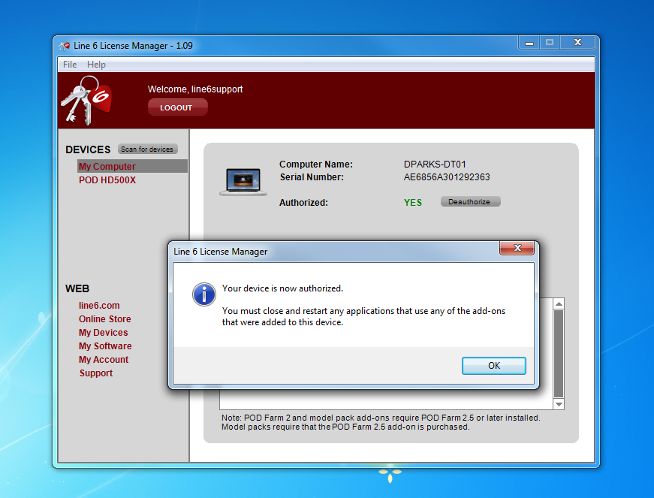The height and width of the screenshot is (498, 654).
Task: Open the File menu
Action: (x=70, y=65)
